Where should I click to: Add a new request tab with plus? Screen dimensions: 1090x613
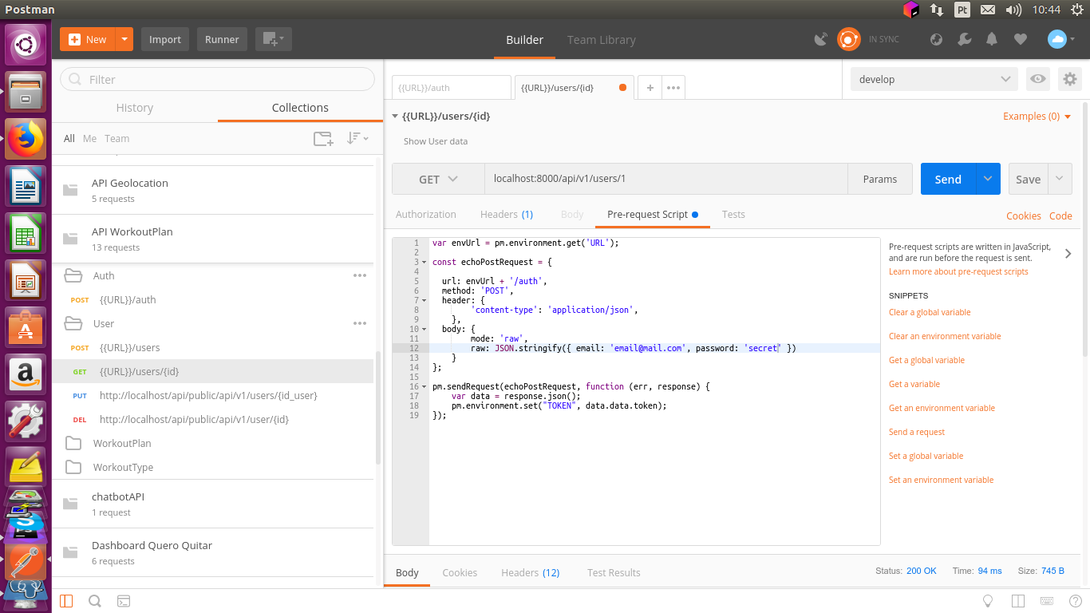point(650,88)
